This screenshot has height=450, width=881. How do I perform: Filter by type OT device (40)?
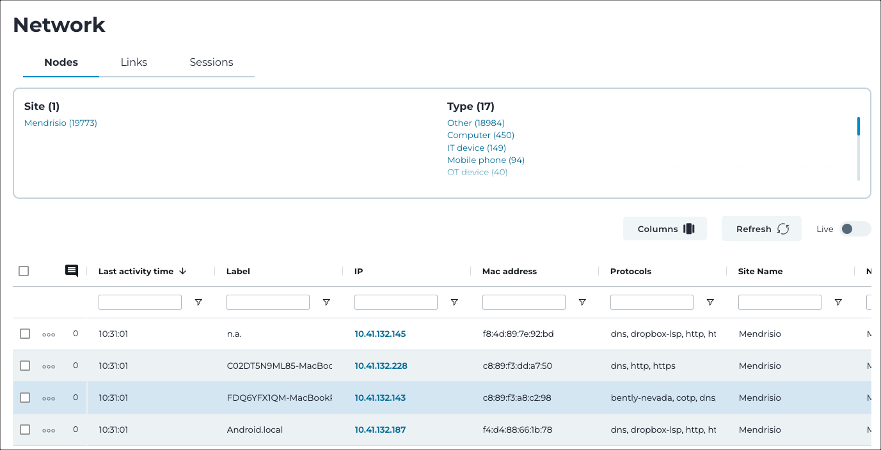click(477, 172)
